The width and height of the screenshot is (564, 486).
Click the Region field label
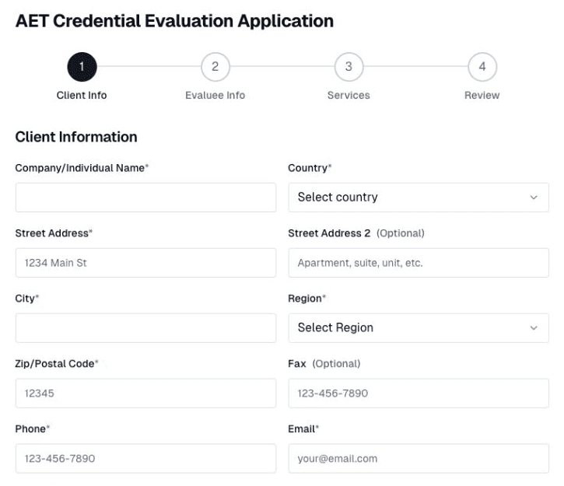(307, 299)
